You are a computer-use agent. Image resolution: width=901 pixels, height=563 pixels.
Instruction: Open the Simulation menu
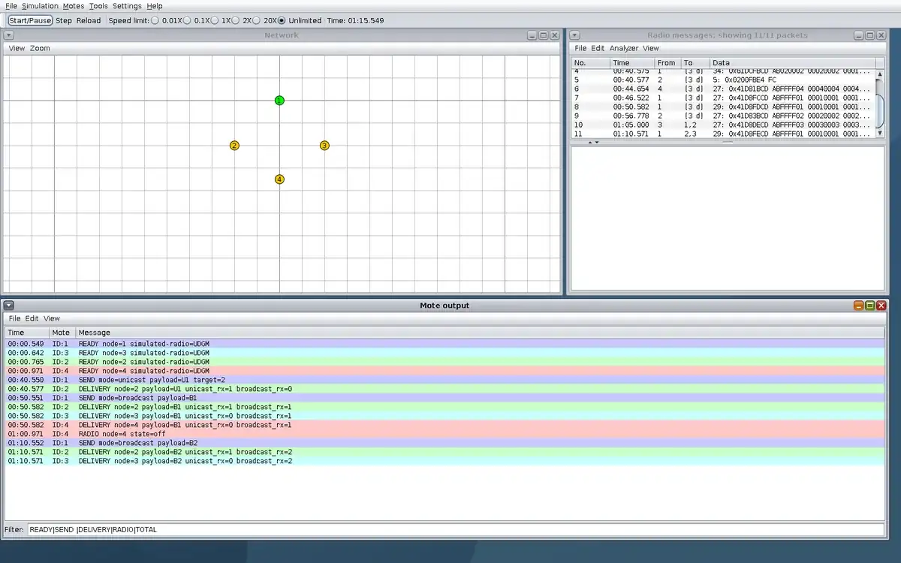tap(40, 6)
